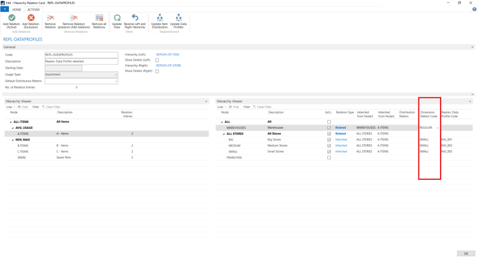477x258 pixels.
Task: Open the No. of Relation Entries value 8
Action: tap(76, 88)
